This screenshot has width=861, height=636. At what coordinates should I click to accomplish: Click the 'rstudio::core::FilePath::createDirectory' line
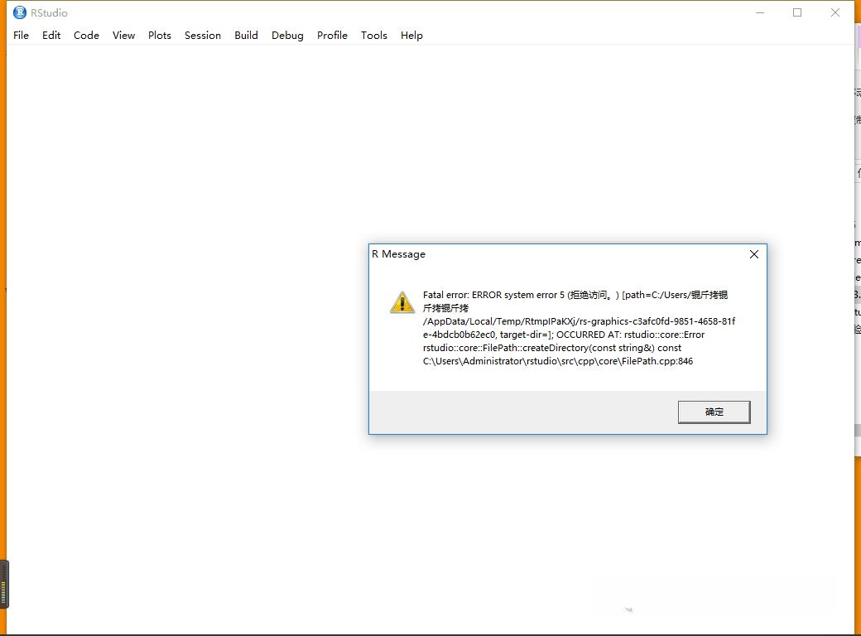pyautogui.click(x=552, y=348)
